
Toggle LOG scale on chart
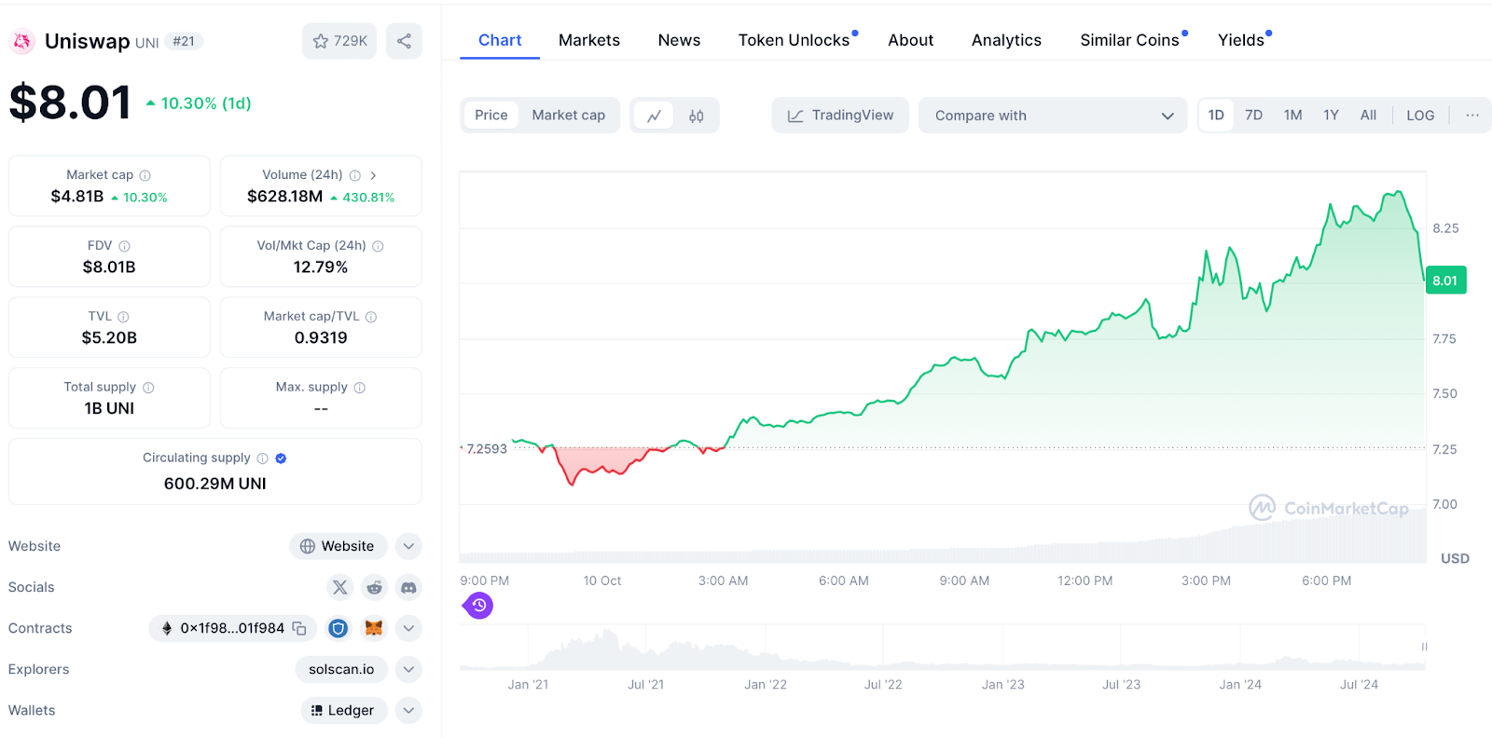click(x=1420, y=116)
